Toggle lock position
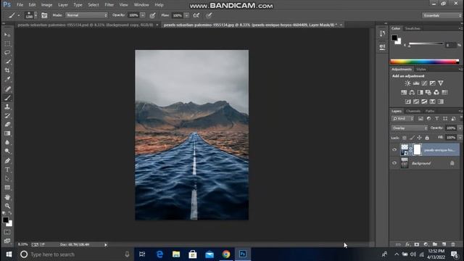 tap(419, 138)
